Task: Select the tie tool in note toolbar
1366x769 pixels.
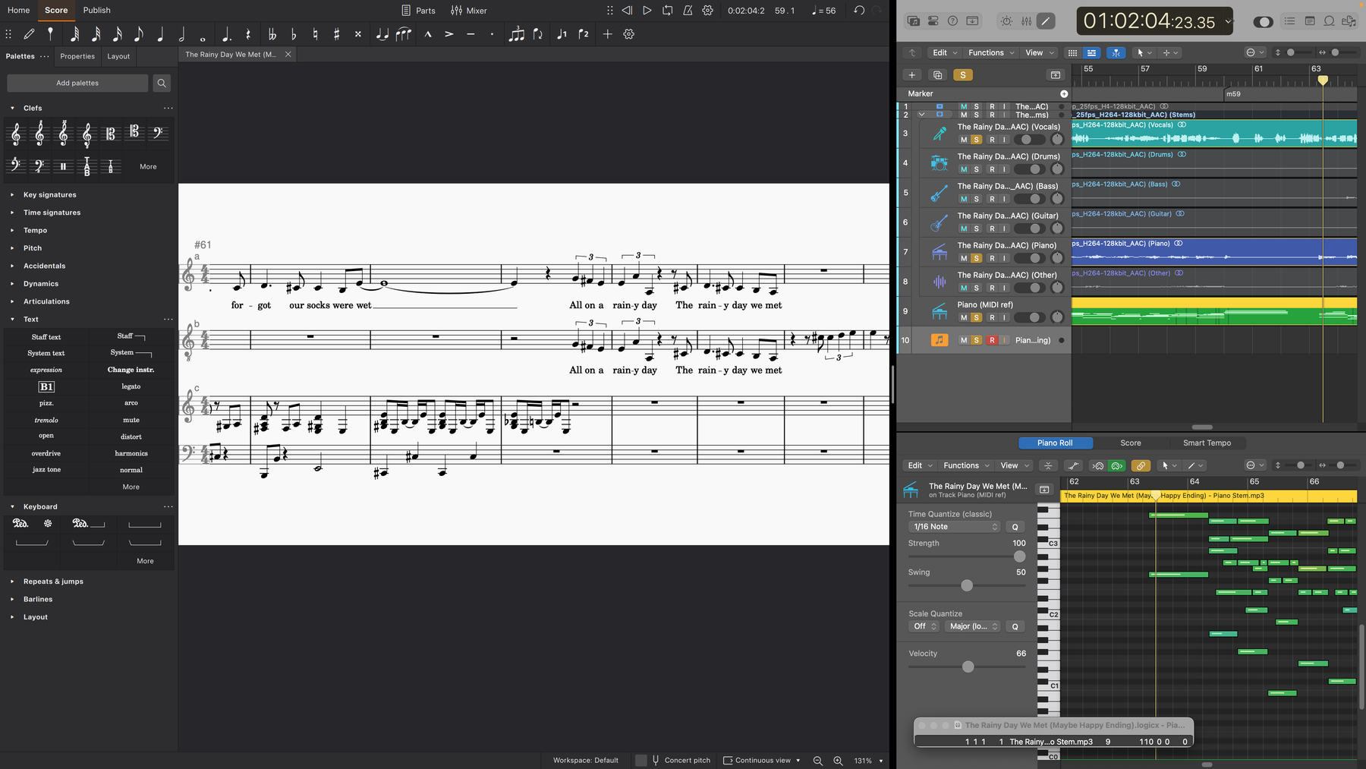Action: 382,34
